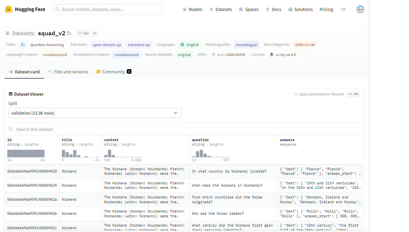The image size is (409, 232).
Task: Expand the split selector chevron
Action: 175,113
